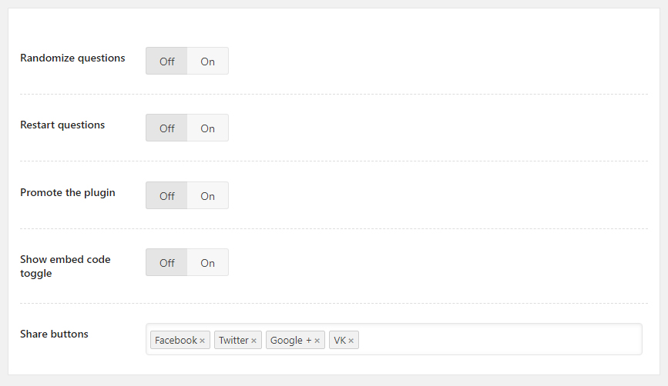Click the Show embed code toggle label
The height and width of the screenshot is (386, 668).
(x=65, y=266)
